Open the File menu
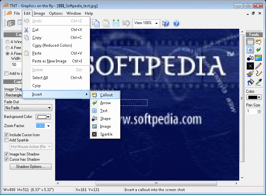Image resolution: width=266 pixels, height=195 pixels. point(17,13)
